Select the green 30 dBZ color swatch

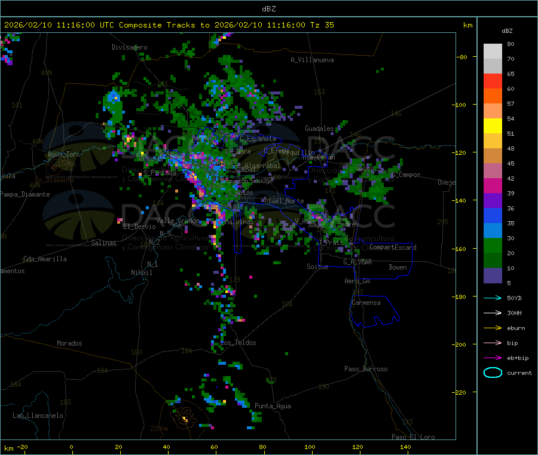point(493,245)
